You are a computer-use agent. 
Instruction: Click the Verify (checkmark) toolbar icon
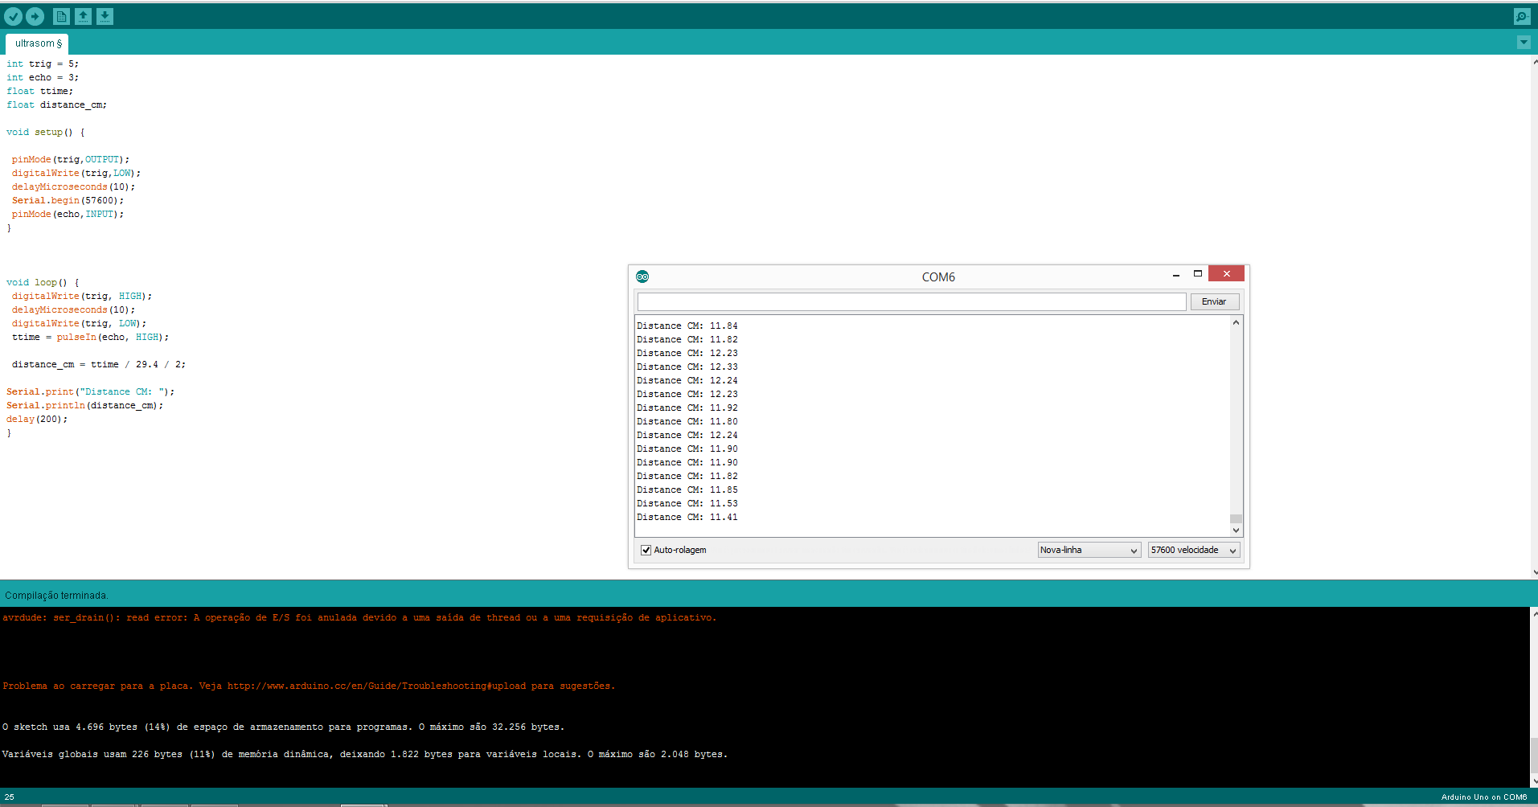(14, 16)
